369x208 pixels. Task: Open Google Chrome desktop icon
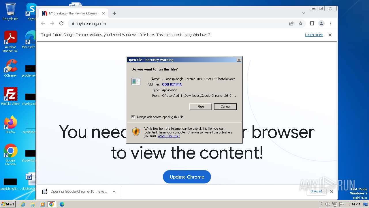10,155
